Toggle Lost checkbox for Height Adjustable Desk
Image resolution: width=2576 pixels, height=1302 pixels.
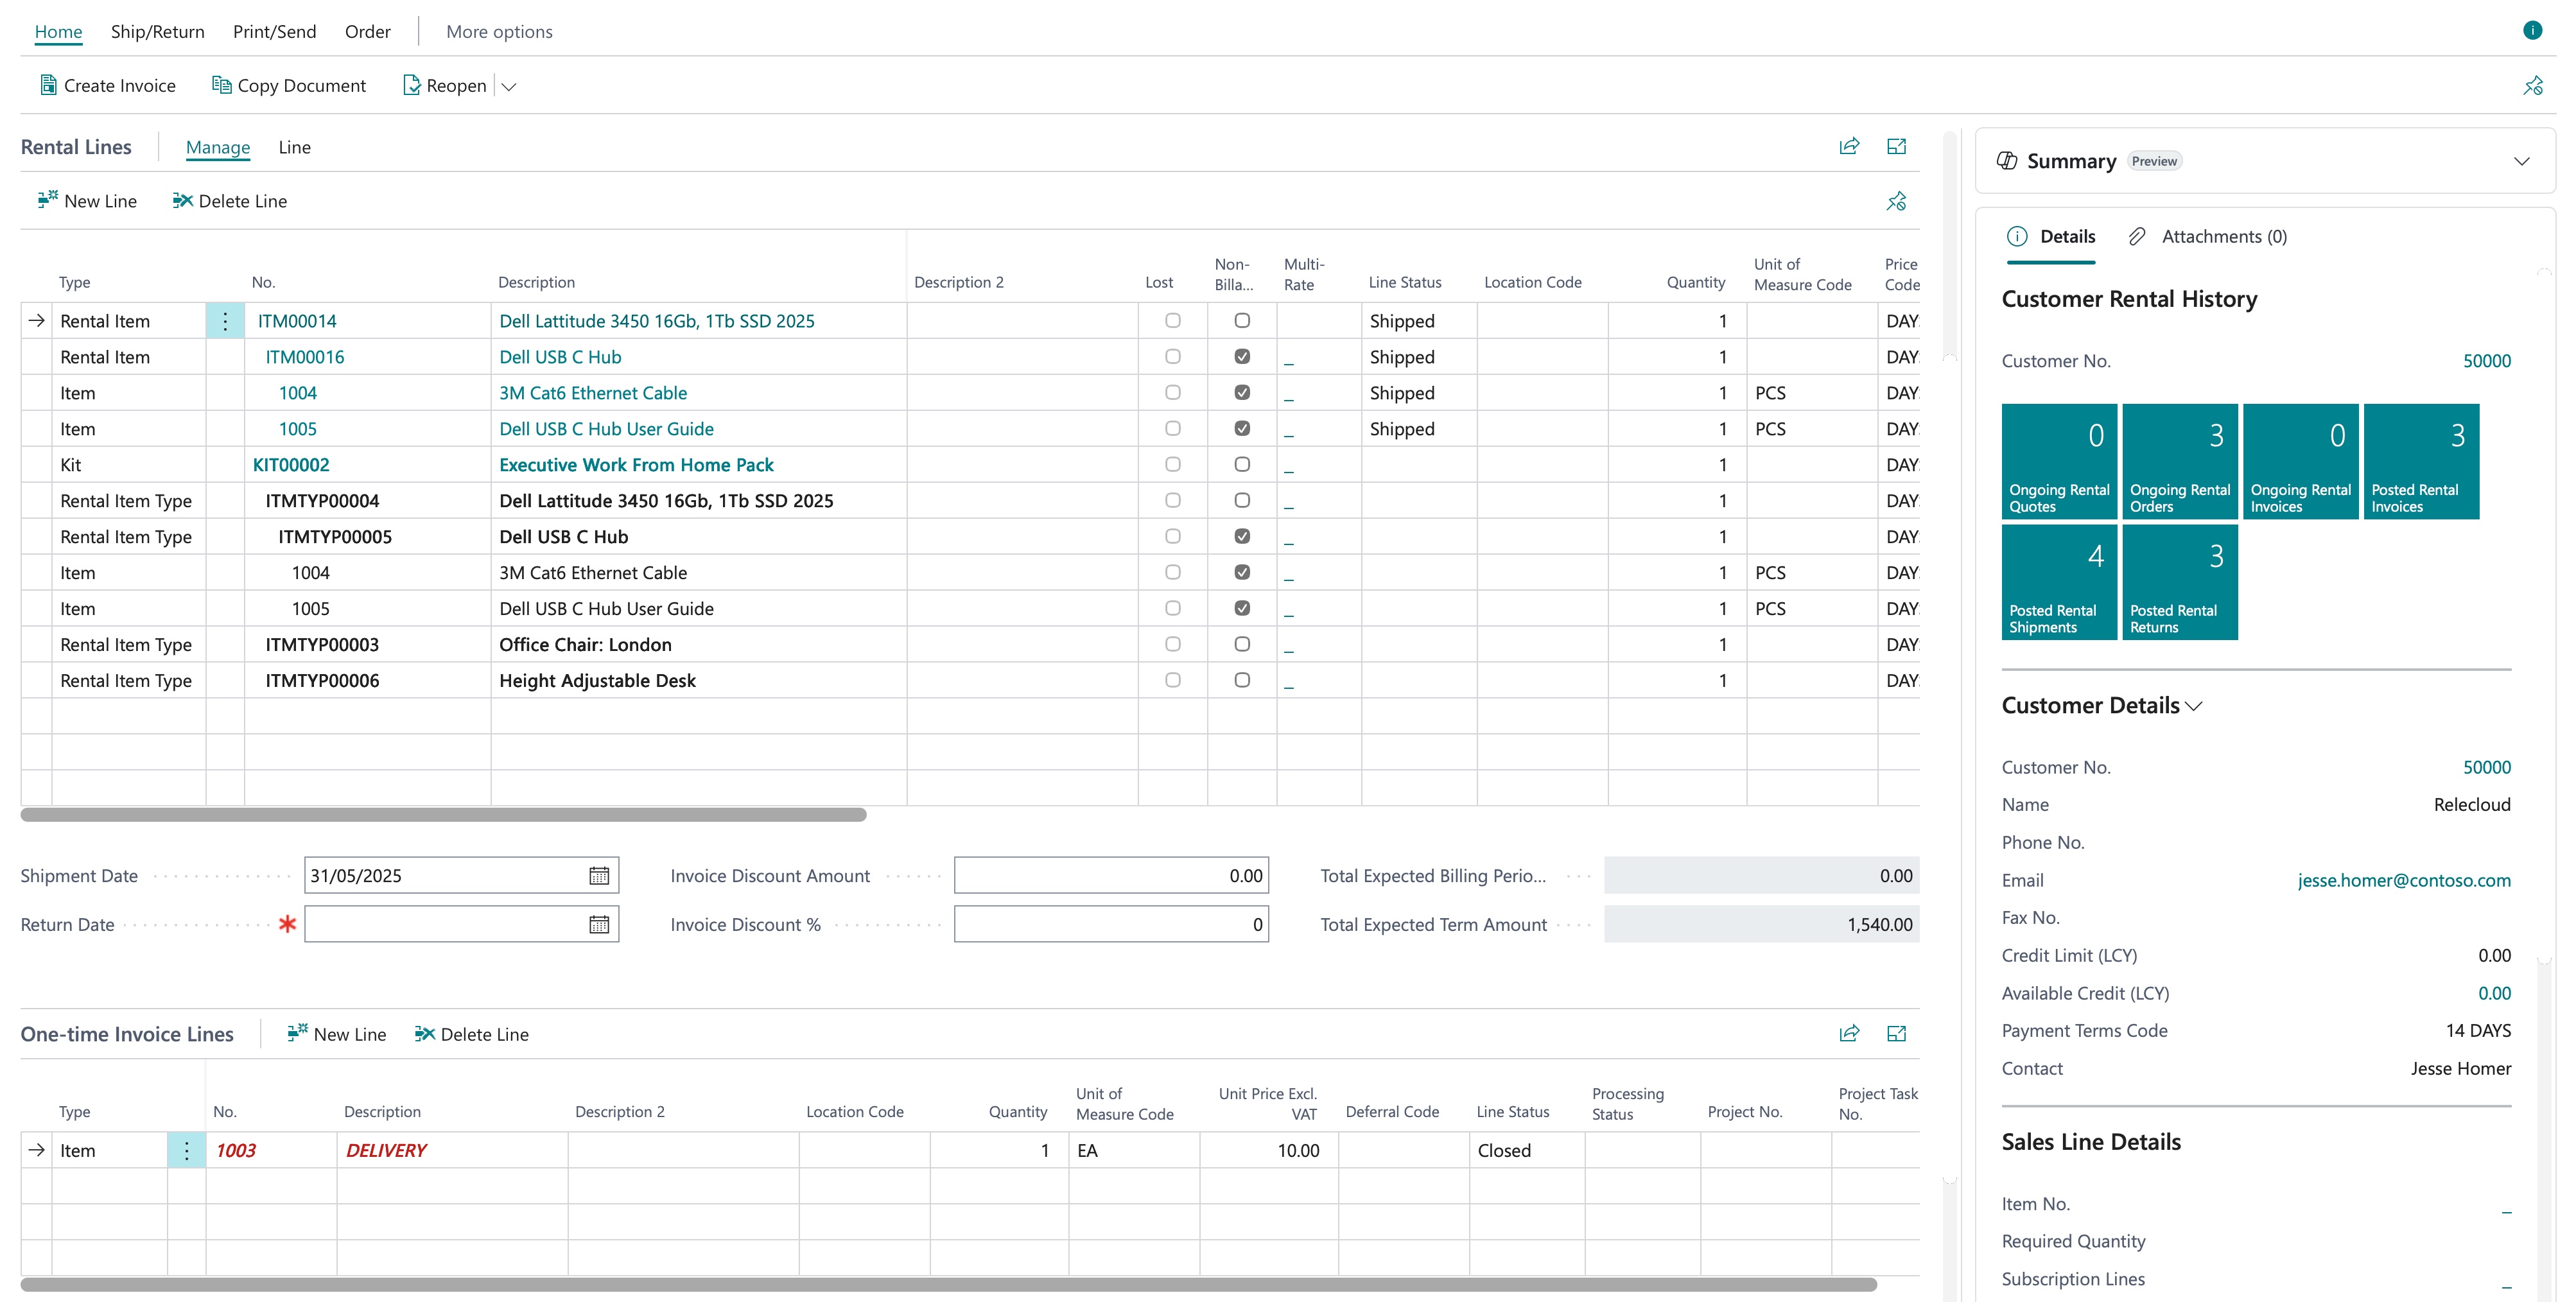1173,681
